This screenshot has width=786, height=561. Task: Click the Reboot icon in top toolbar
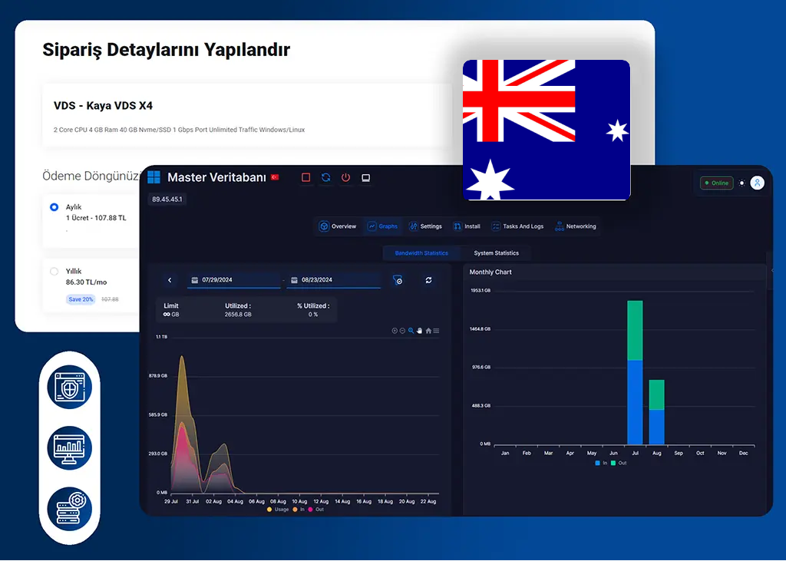pyautogui.click(x=325, y=177)
